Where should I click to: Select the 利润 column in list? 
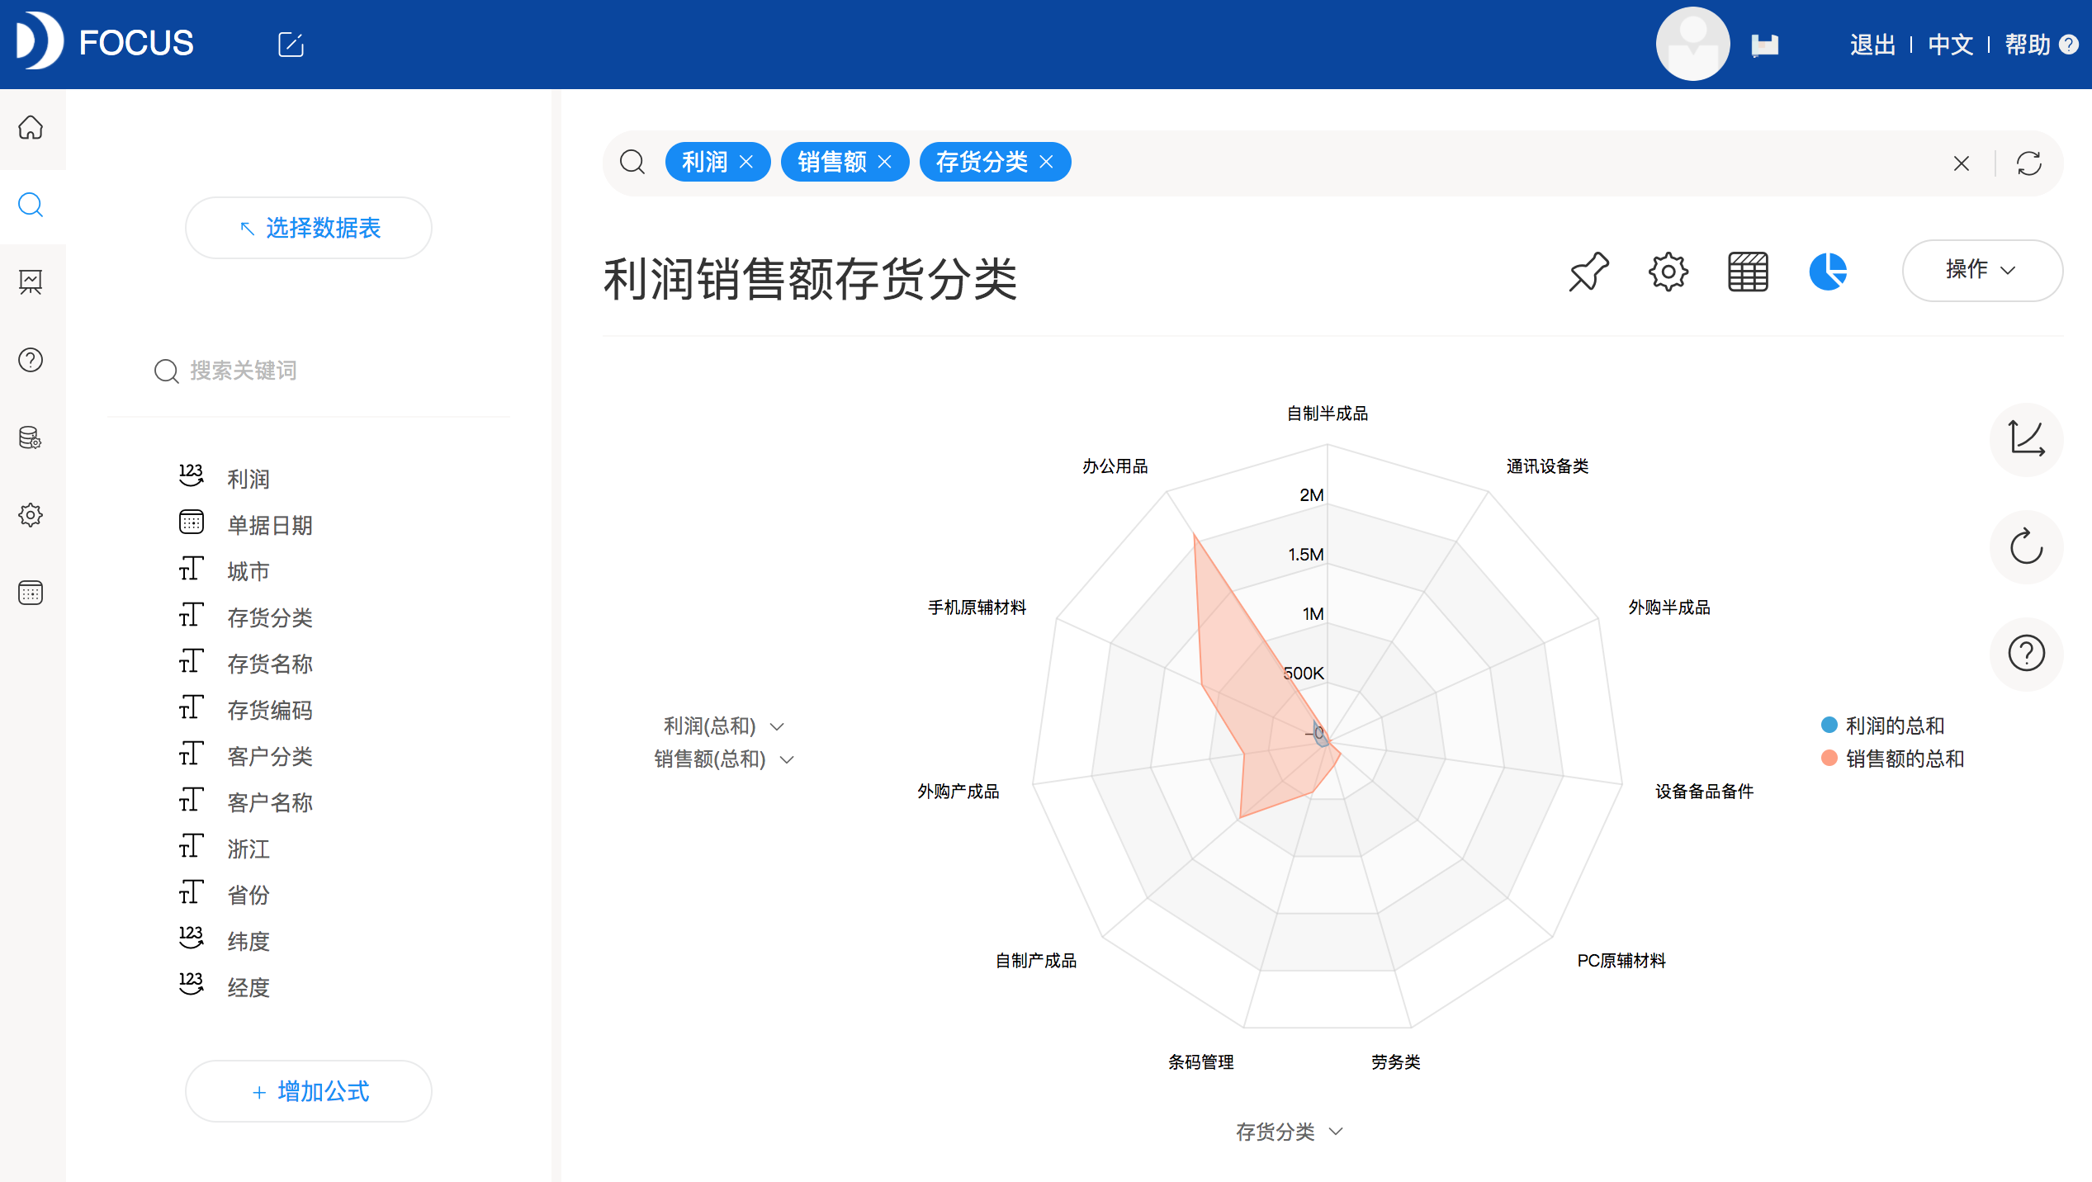pyautogui.click(x=248, y=479)
